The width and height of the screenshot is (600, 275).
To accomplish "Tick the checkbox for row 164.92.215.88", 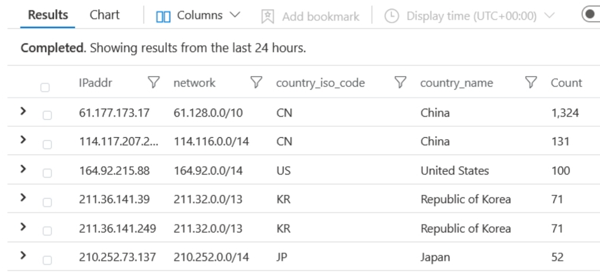I will click(47, 173).
